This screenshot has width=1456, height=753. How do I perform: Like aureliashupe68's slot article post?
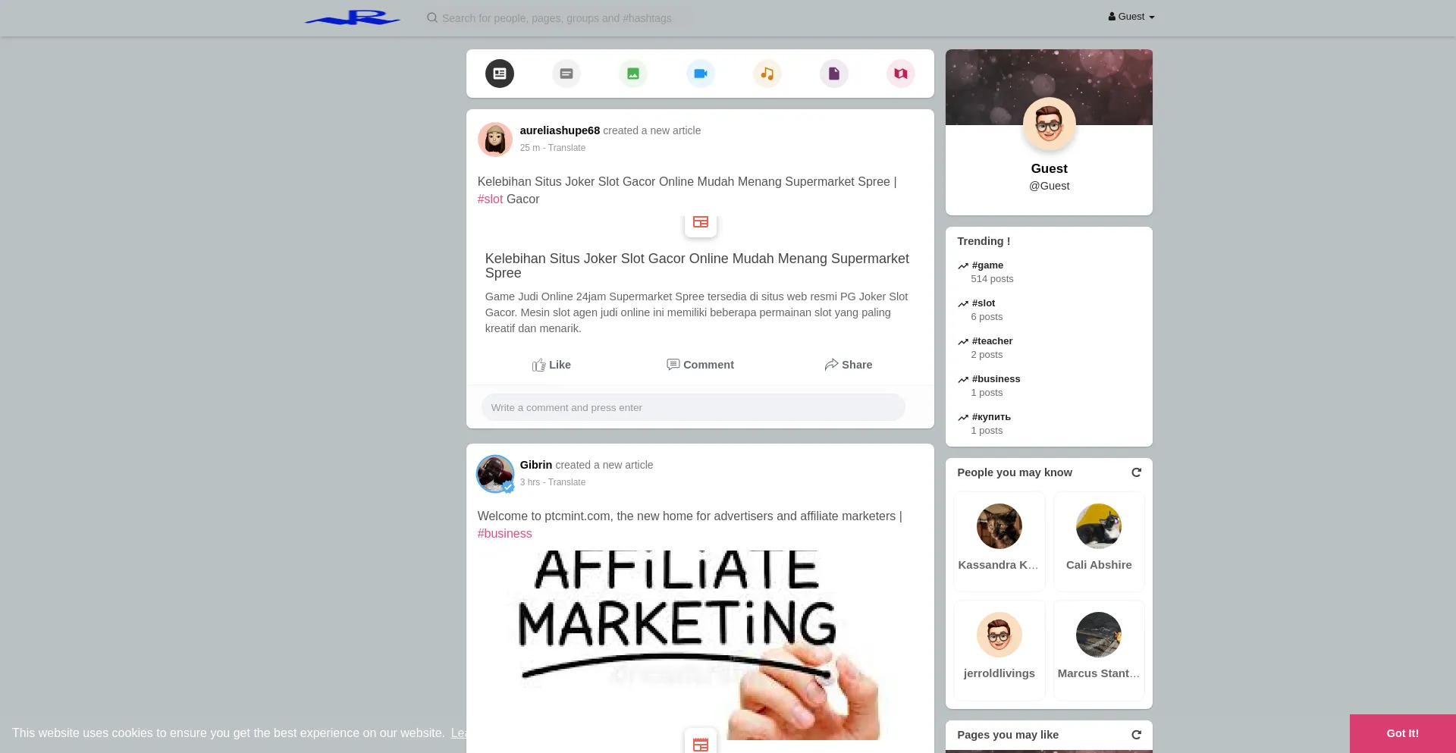[x=551, y=365]
